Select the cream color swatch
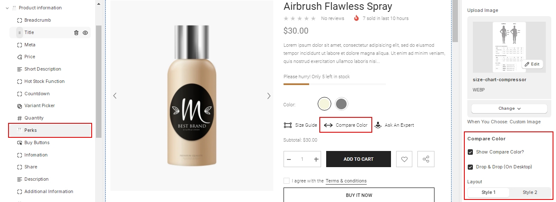This screenshot has height=202, width=556. pyautogui.click(x=324, y=104)
